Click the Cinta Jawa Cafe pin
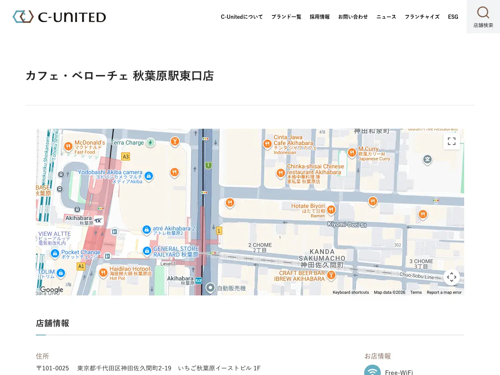Image resolution: width=500 pixels, height=375 pixels. (x=267, y=144)
